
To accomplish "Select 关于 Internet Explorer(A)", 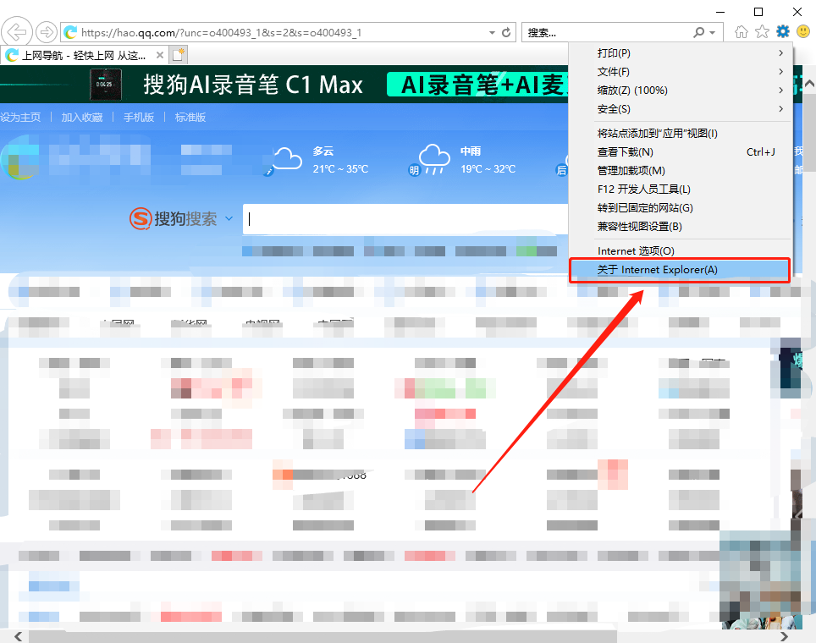I will click(681, 270).
